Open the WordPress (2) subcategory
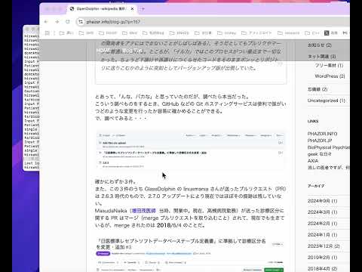 coord(330,76)
